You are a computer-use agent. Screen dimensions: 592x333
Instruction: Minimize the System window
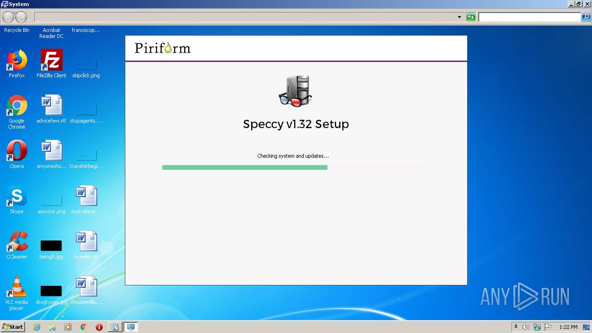(x=571, y=4)
